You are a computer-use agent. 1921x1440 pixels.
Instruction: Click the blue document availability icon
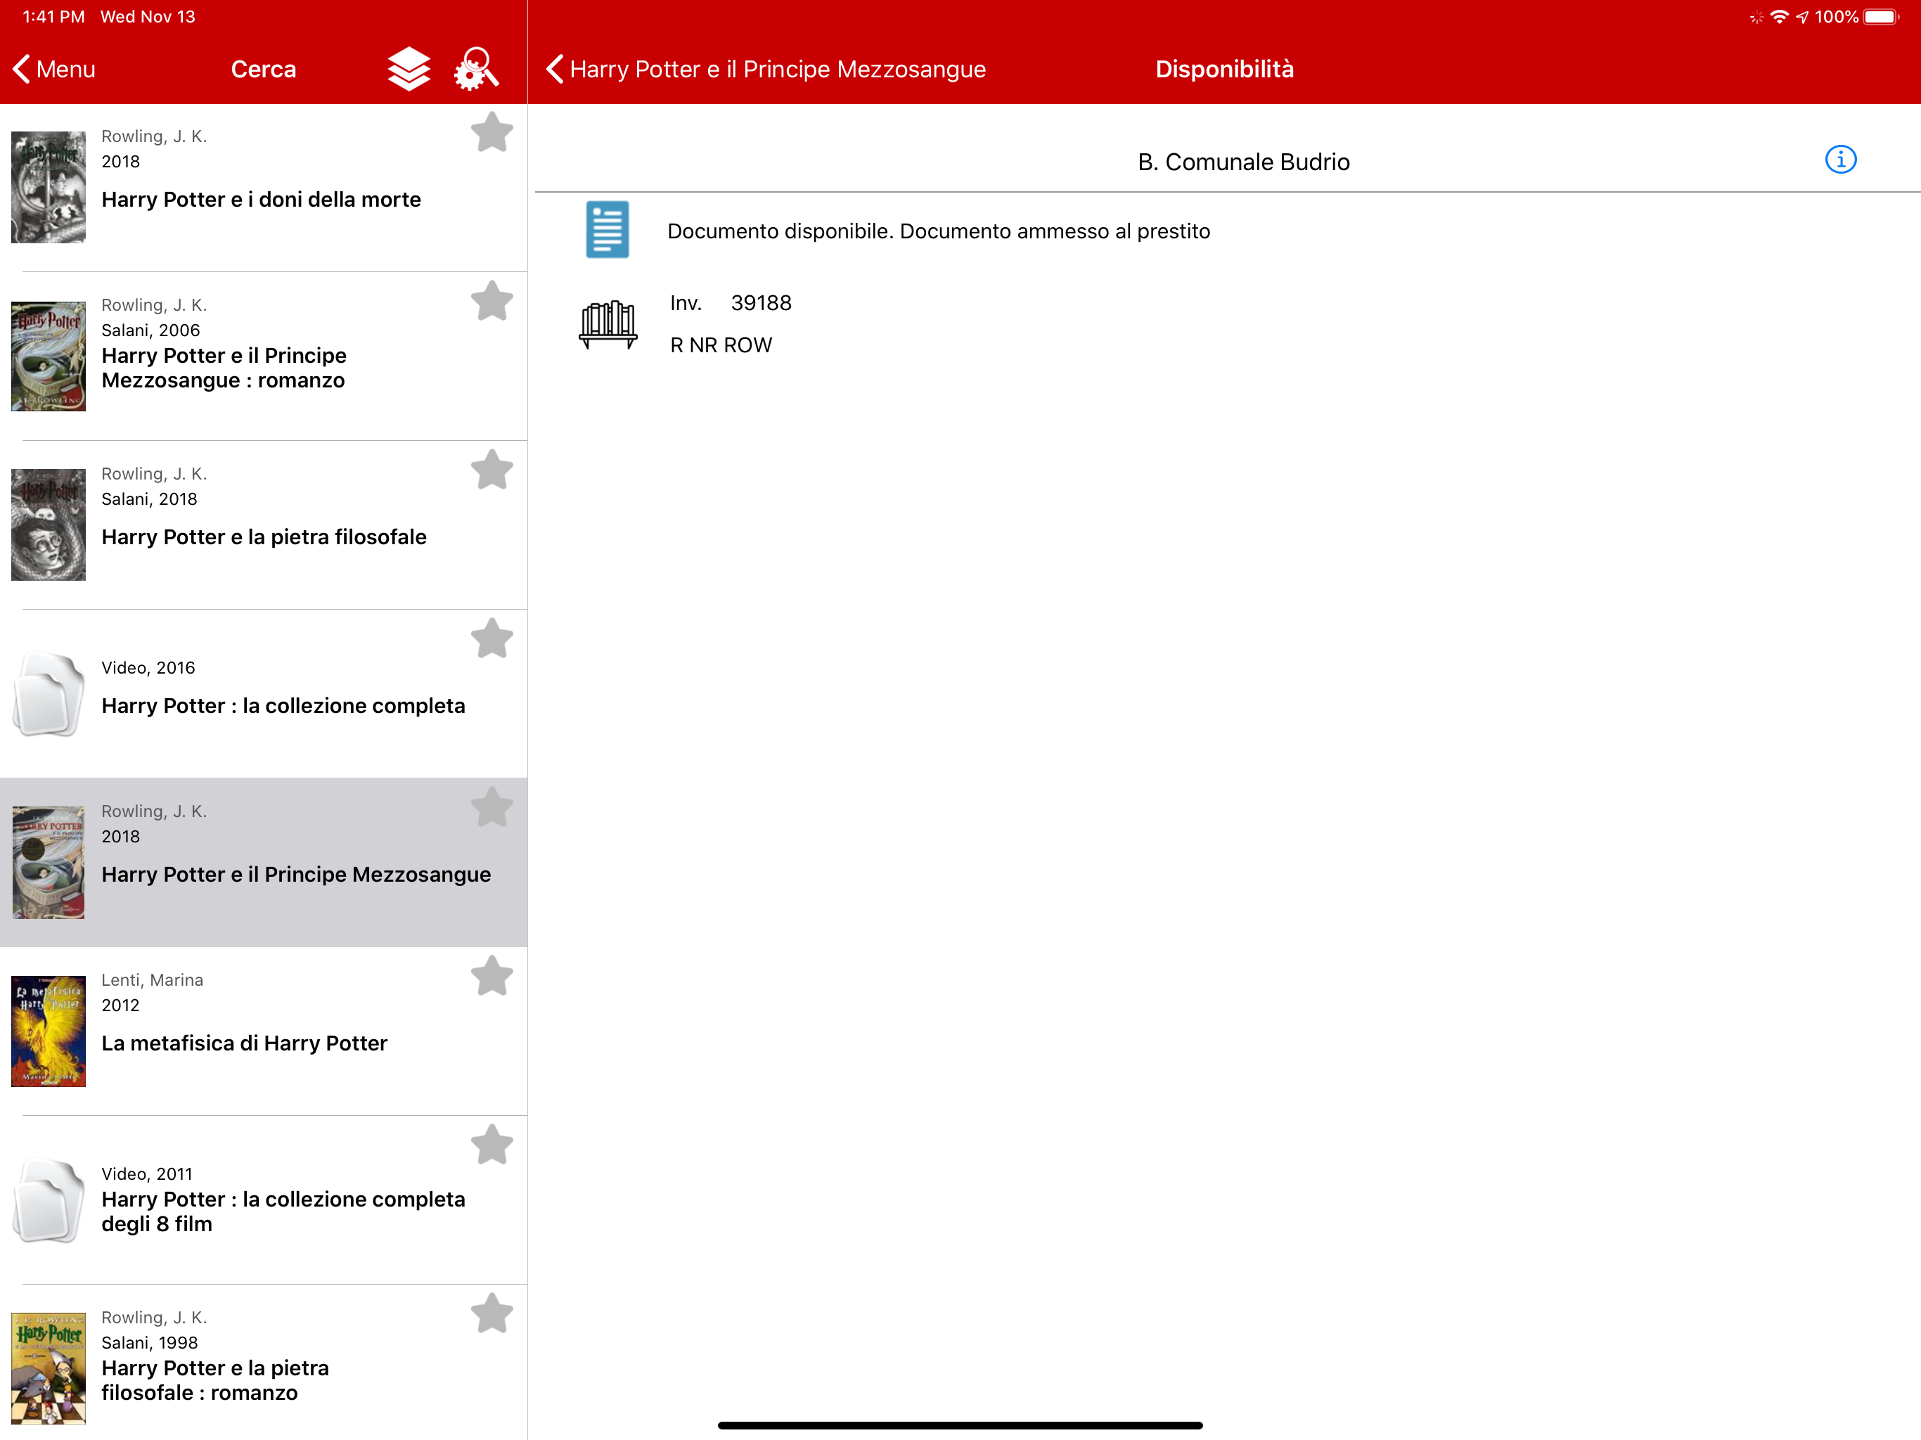pos(607,230)
